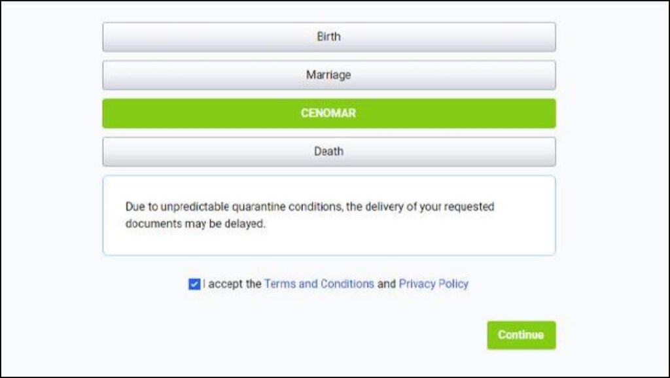670x378 pixels.
Task: Click the green CENOMAR option
Action: pyautogui.click(x=329, y=114)
